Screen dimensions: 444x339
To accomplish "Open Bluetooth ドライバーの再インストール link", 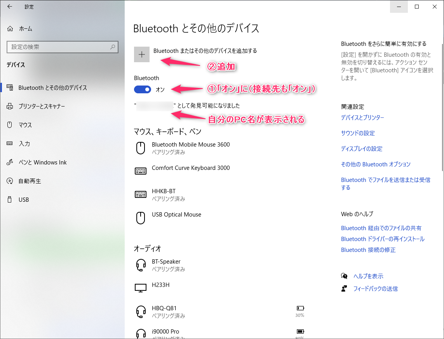I will [383, 239].
